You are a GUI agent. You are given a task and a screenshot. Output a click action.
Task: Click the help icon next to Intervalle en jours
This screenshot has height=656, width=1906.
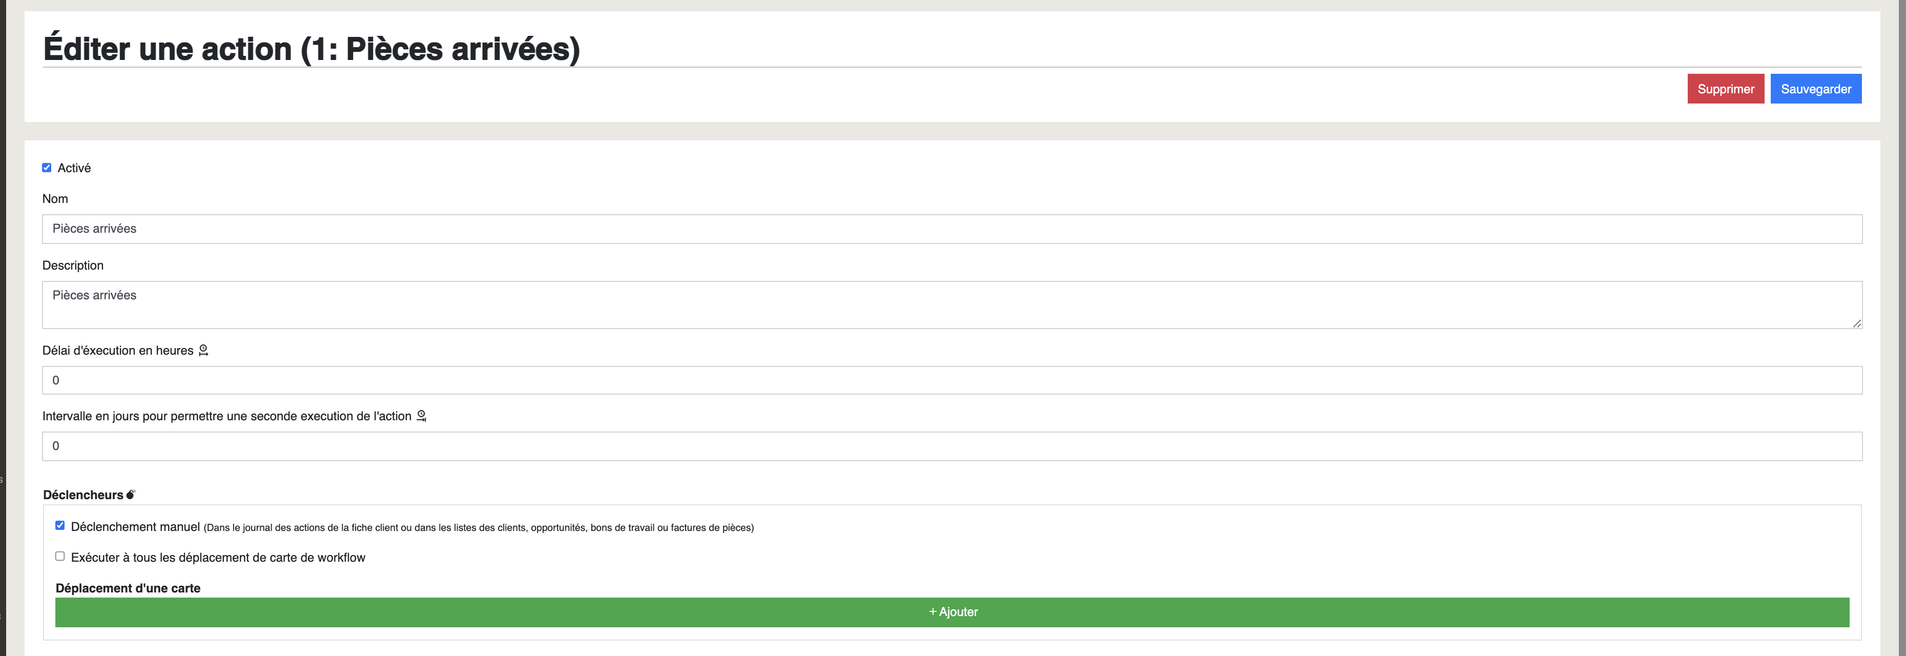(422, 416)
